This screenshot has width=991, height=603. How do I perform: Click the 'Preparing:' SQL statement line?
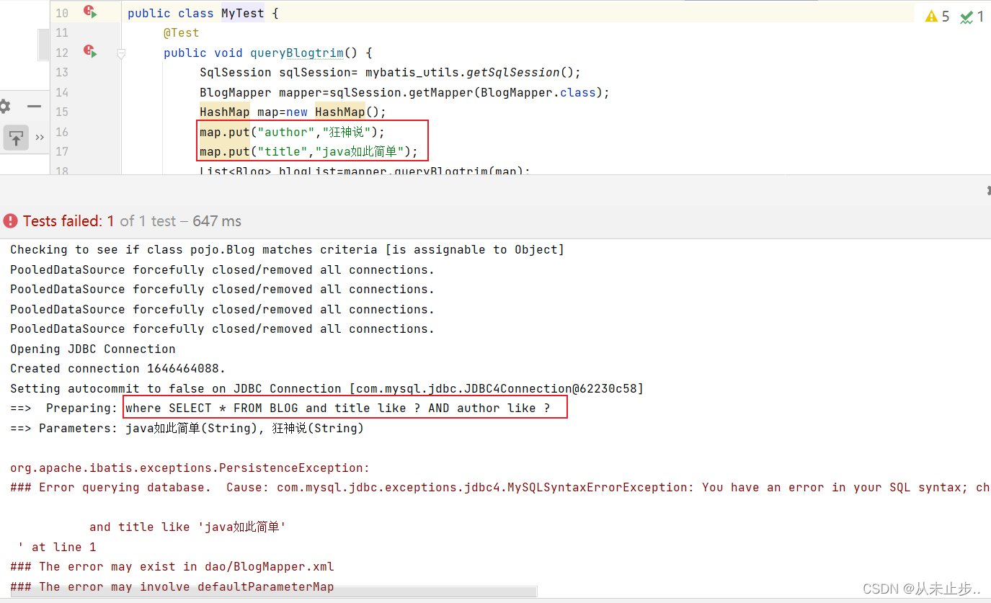click(280, 408)
